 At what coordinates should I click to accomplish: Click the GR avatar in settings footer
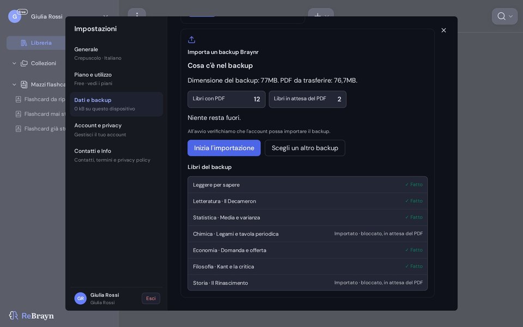(x=81, y=299)
